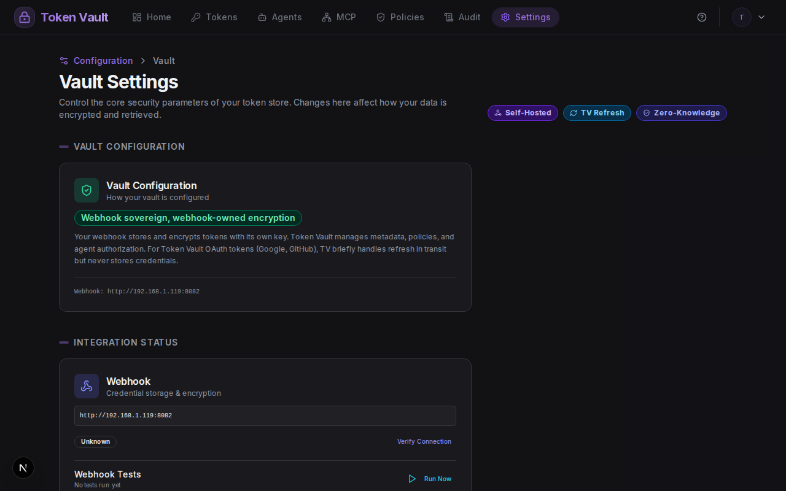
Task: Click the Self-Hosted badge
Action: tap(523, 113)
